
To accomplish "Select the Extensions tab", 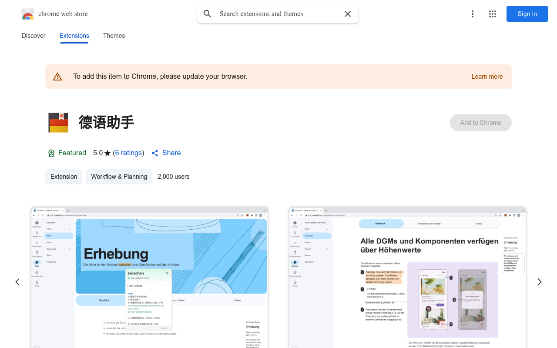I will [74, 36].
